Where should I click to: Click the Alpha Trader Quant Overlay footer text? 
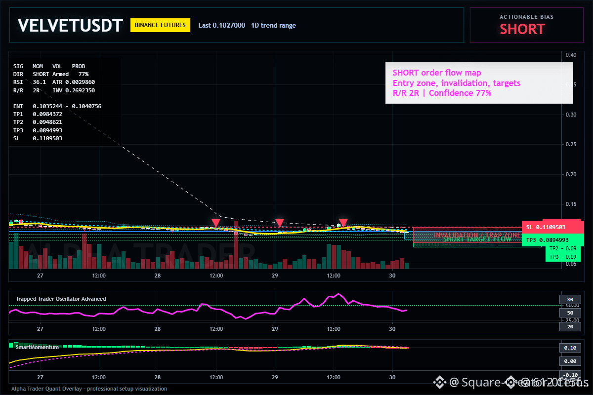pyautogui.click(x=89, y=389)
